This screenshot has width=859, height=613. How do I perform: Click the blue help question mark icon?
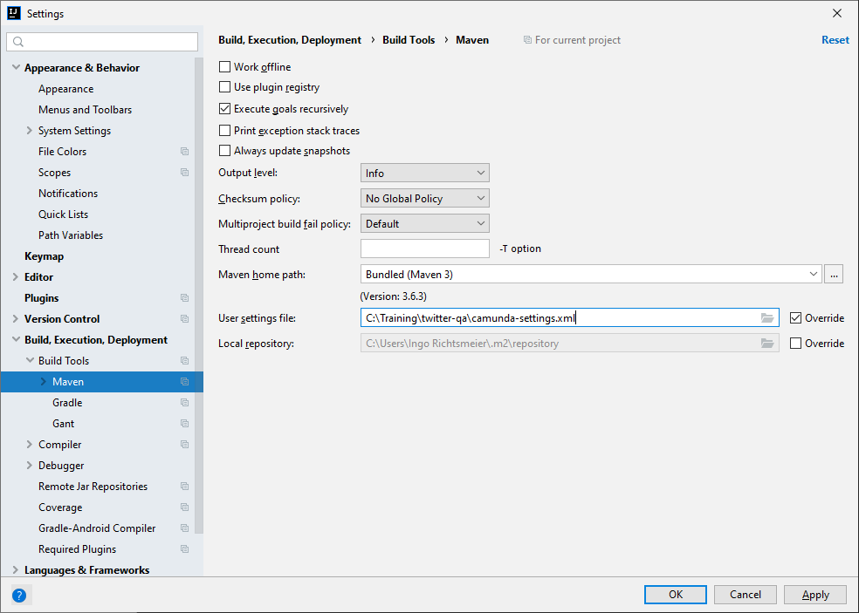19,595
